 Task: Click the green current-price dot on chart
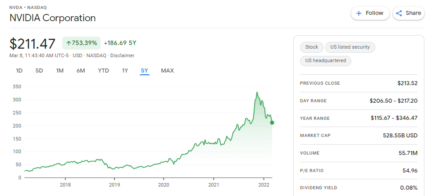pyautogui.click(x=272, y=123)
